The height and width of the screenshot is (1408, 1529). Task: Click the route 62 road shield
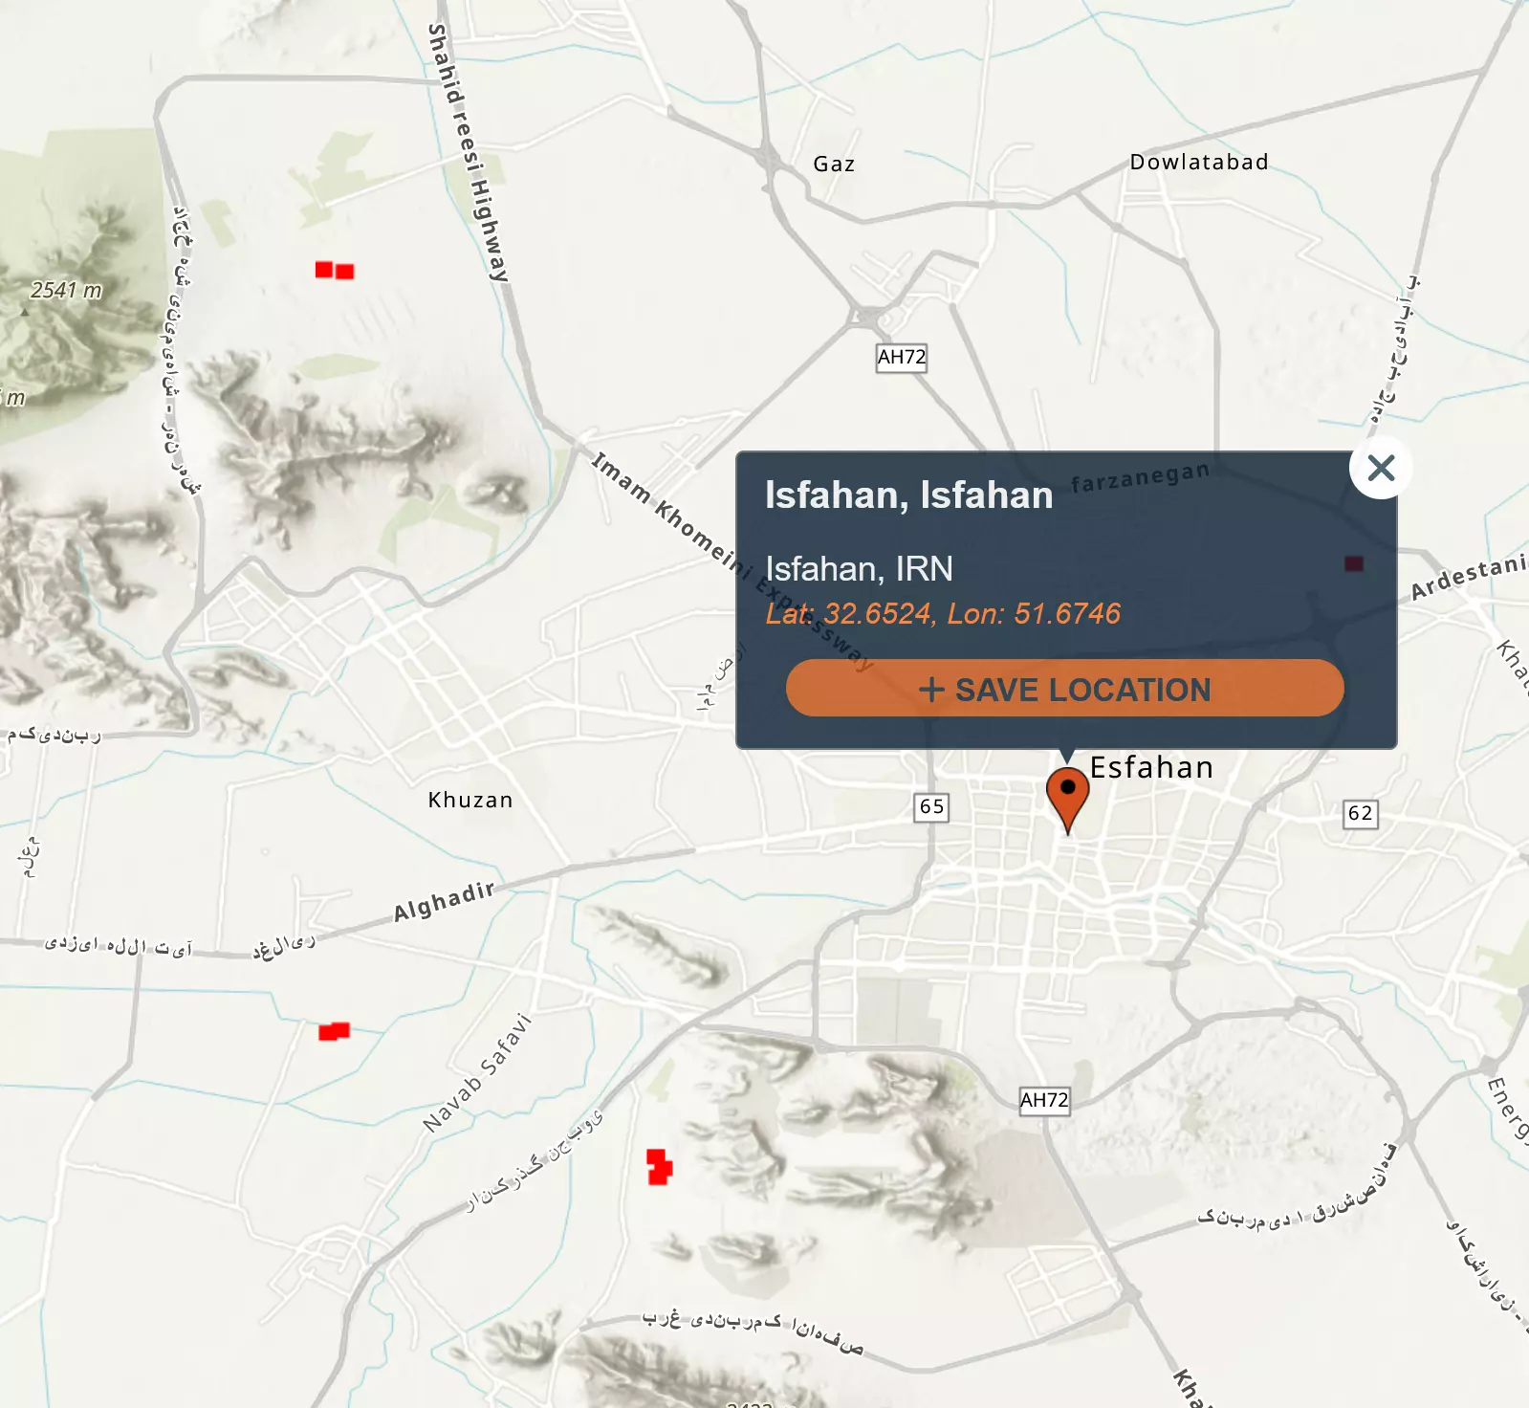point(1361,814)
